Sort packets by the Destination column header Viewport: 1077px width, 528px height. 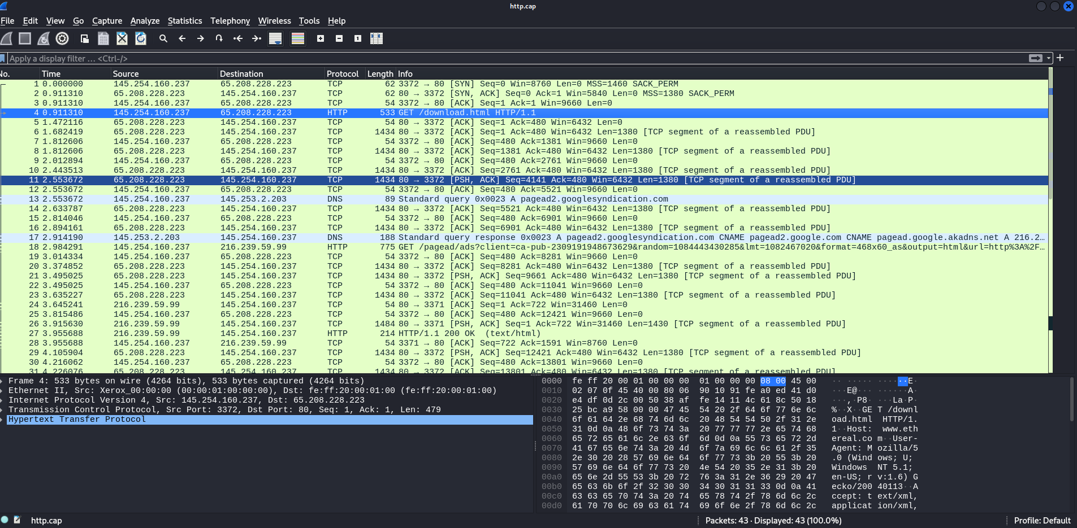pyautogui.click(x=271, y=73)
